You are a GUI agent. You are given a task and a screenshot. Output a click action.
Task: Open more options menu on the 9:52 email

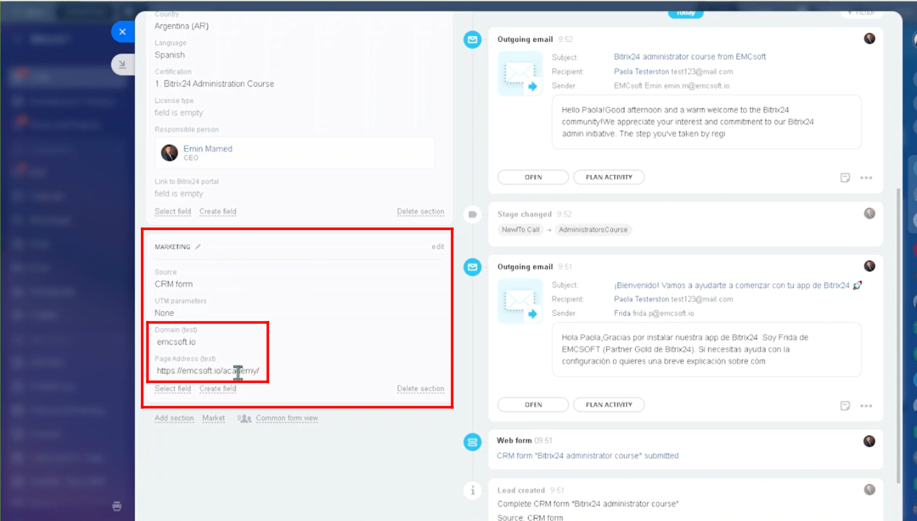(866, 178)
